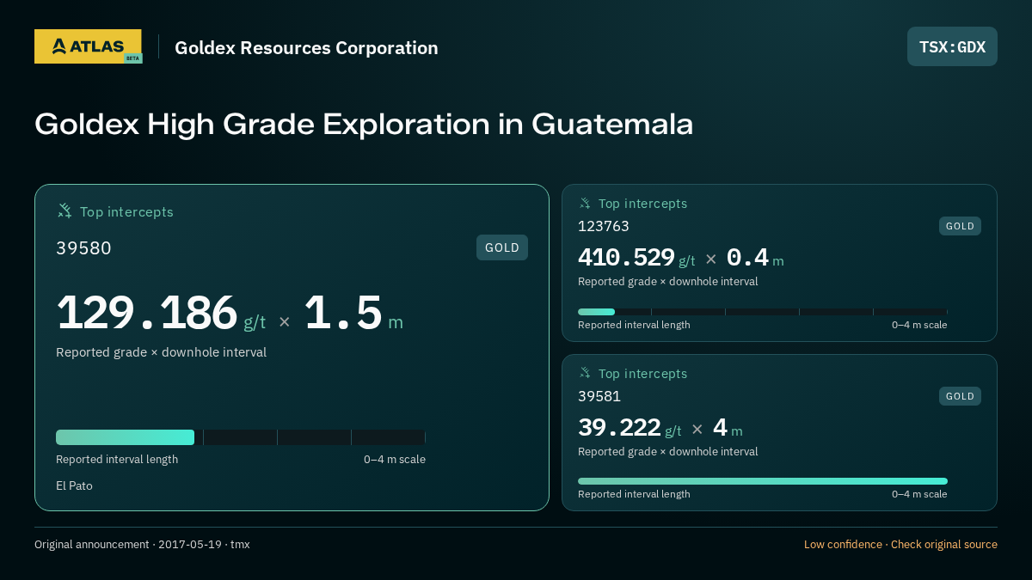The width and height of the screenshot is (1032, 580).
Task: Click the interval length bar for 39580
Action: (x=241, y=437)
